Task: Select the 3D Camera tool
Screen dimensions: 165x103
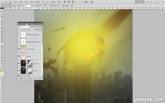Action: [x=2, y=63]
